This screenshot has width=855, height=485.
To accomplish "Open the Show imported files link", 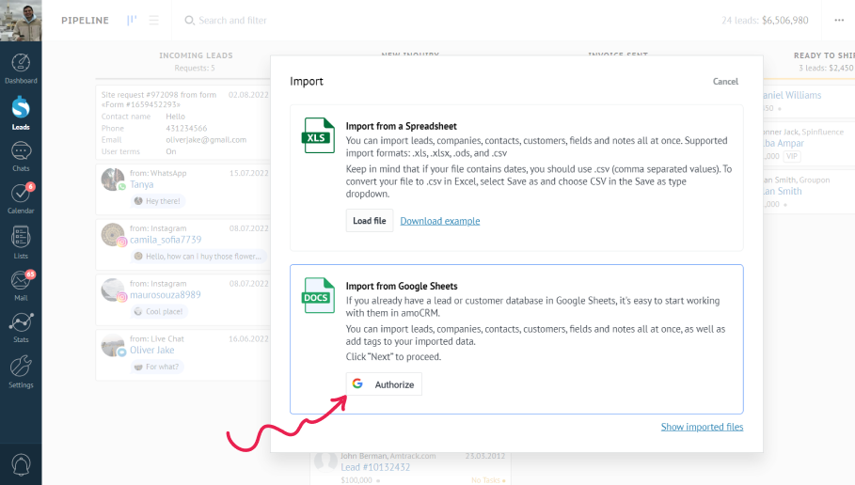I will pyautogui.click(x=702, y=427).
